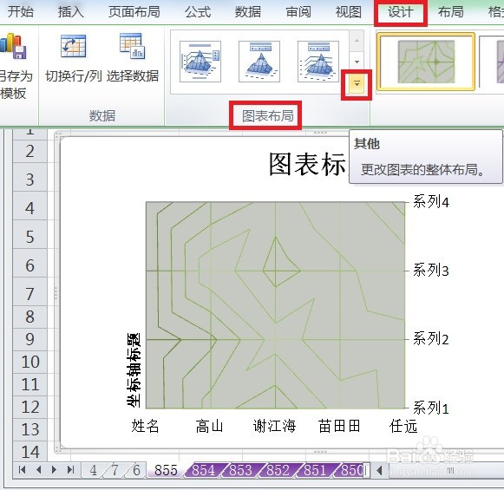504x490 pixels.
Task: Click the chart title 图表标题
Action: coord(308,164)
